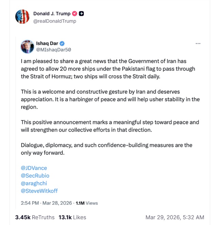The height and width of the screenshot is (225, 219).
Task: Open the @MIshaqDar50 handle
Action: (53, 50)
